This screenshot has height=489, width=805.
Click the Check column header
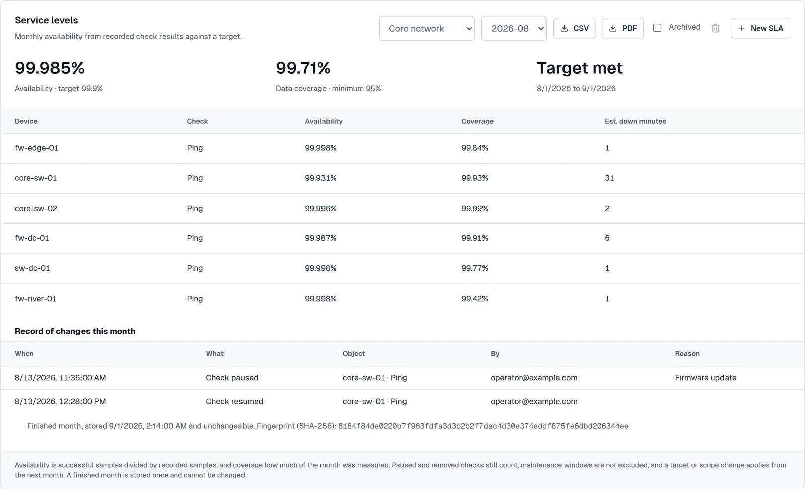[x=197, y=121]
